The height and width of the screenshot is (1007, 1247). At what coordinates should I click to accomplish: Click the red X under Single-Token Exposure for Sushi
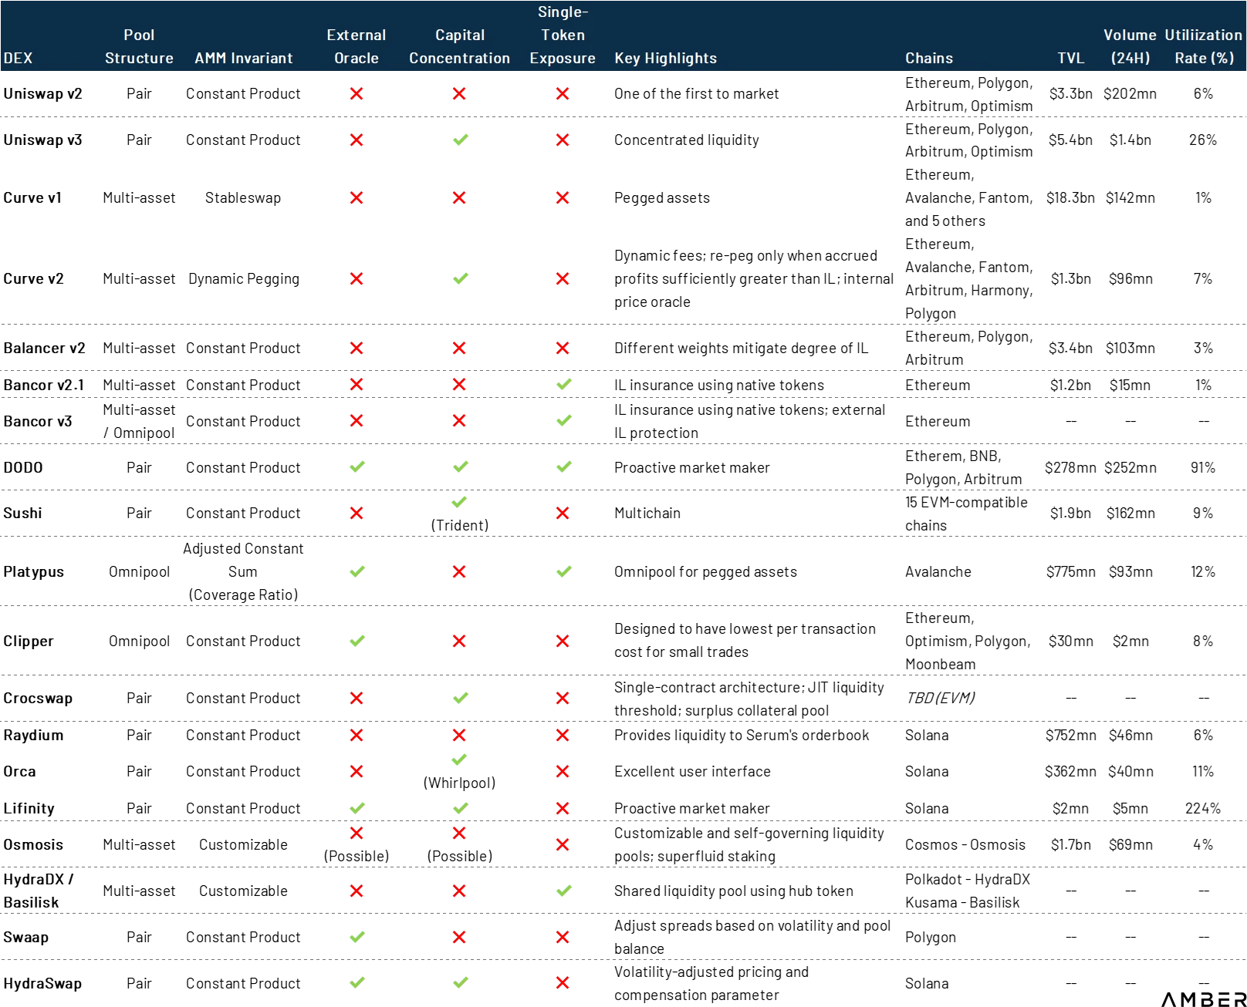coord(563,513)
